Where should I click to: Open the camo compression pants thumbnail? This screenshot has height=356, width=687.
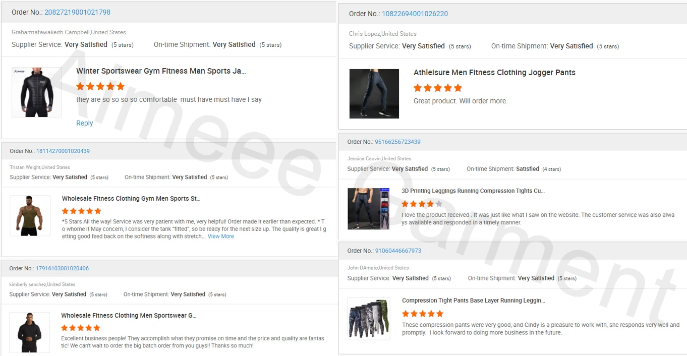click(x=369, y=318)
